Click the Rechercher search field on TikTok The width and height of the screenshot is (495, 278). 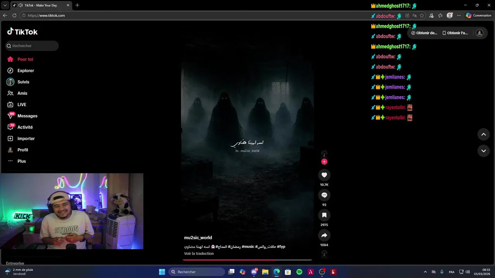32,46
